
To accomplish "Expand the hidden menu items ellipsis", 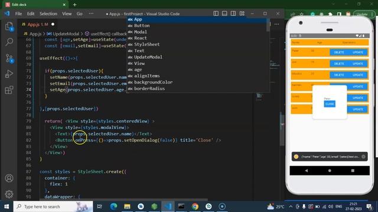I will [x=91, y=14].
